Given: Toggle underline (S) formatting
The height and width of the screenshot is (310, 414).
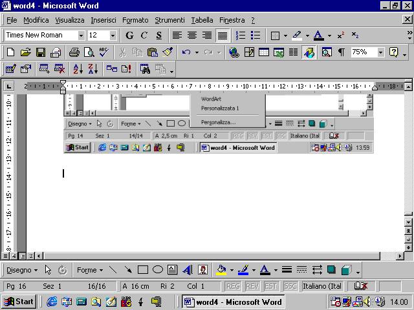Looking at the screenshot, I should pyautogui.click(x=159, y=36).
